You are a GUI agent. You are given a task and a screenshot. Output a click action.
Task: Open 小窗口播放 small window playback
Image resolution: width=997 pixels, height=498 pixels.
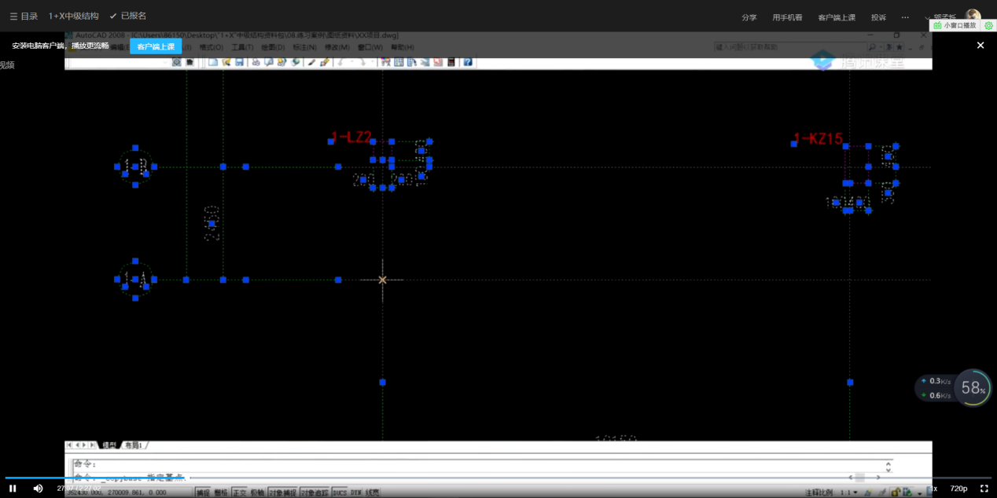point(955,26)
